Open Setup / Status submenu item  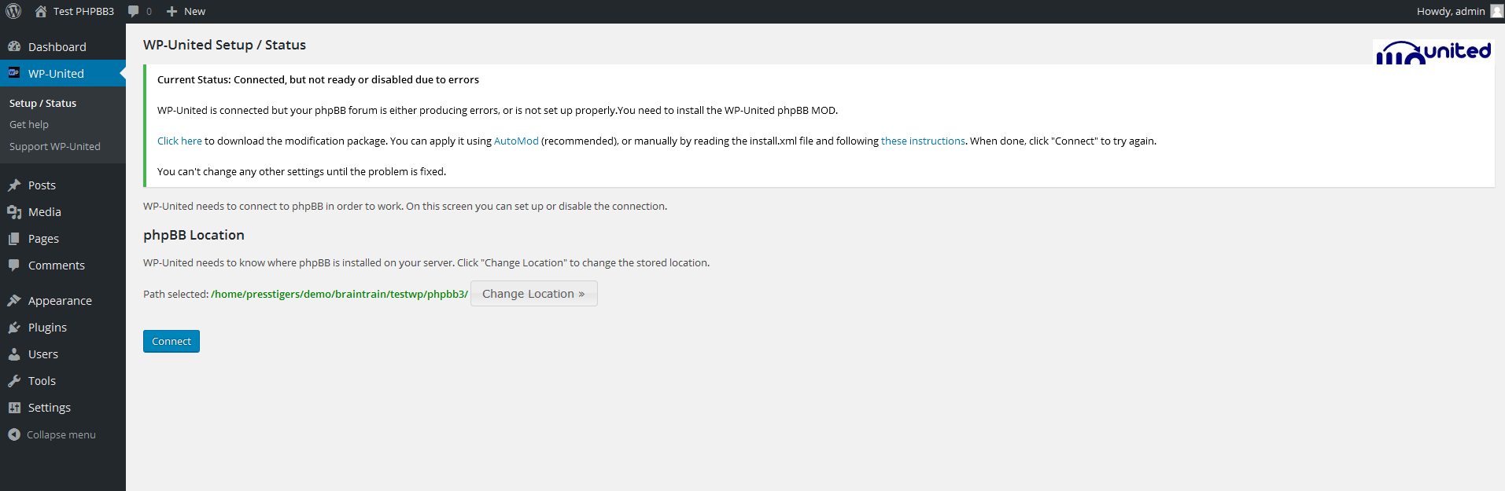(x=42, y=104)
